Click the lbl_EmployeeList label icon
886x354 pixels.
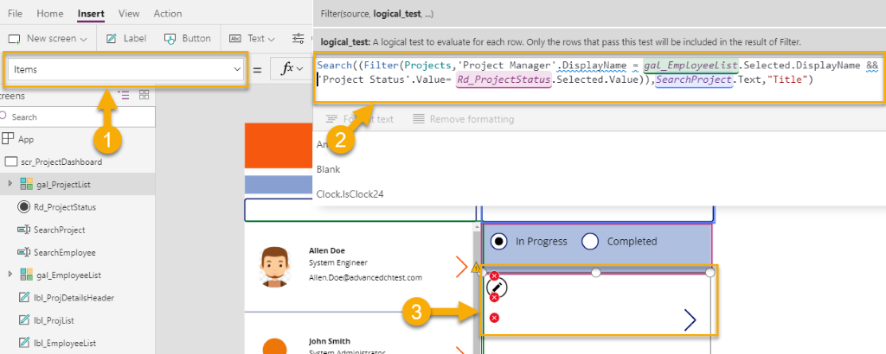click(x=23, y=343)
